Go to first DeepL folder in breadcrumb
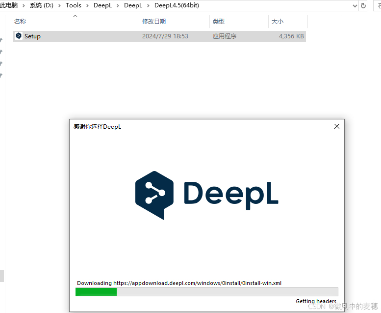Viewport: 381px width, 313px height. tap(102, 5)
